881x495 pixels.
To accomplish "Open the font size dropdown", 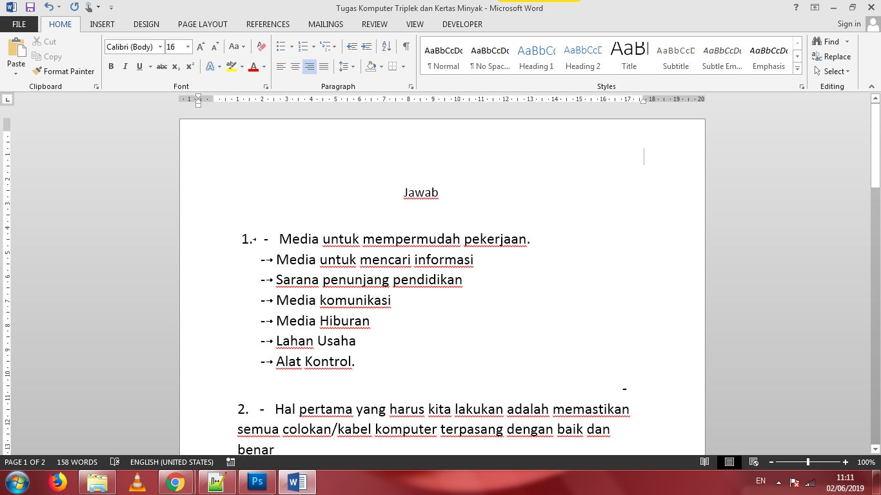I will click(x=187, y=46).
